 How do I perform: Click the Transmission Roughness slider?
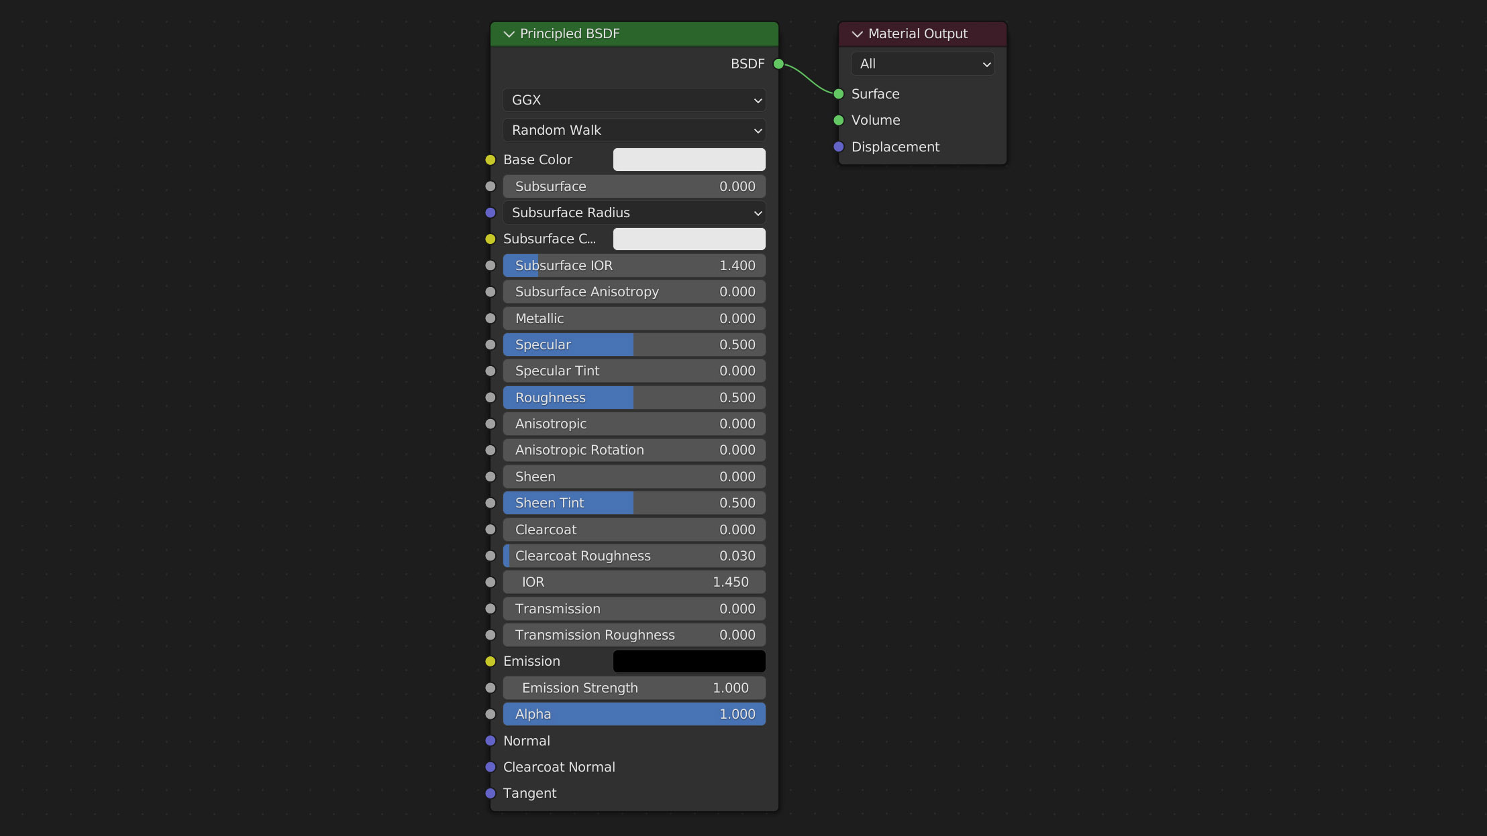coord(634,635)
